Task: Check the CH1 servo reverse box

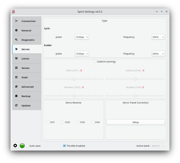Action: [48, 122]
